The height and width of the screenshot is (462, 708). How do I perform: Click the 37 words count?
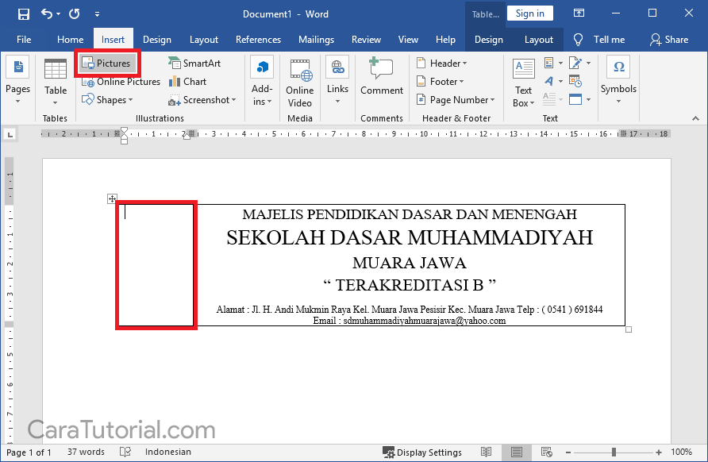tap(86, 452)
